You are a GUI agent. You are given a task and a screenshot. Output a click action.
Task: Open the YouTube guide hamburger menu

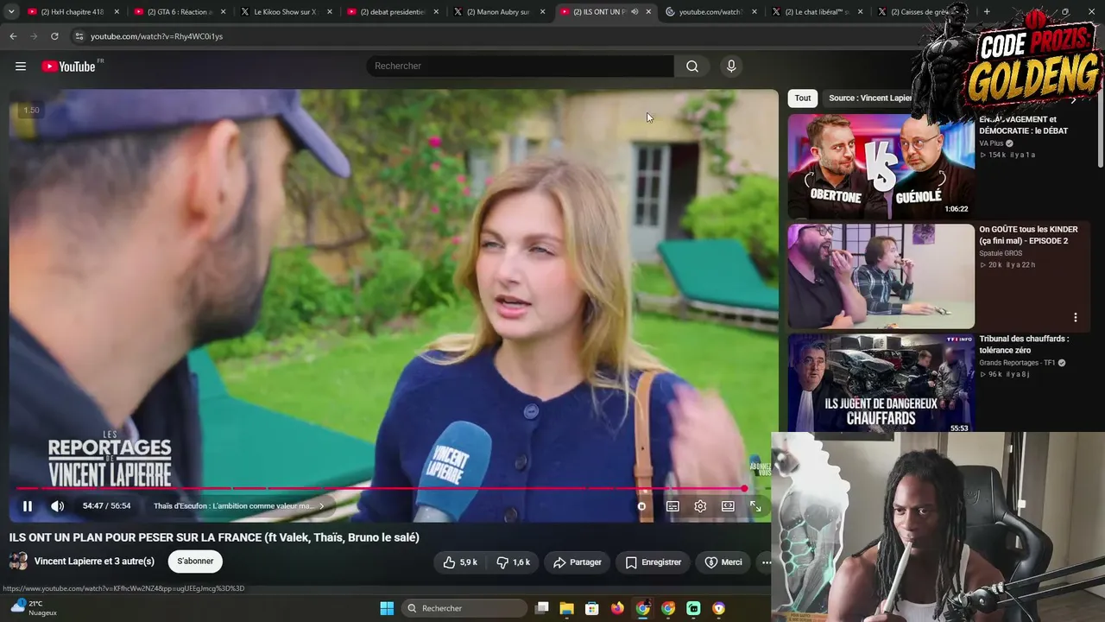21,67
